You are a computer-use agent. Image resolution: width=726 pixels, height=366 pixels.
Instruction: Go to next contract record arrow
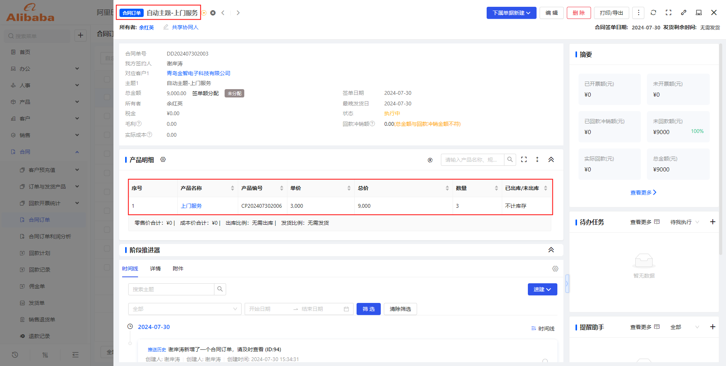pos(238,13)
